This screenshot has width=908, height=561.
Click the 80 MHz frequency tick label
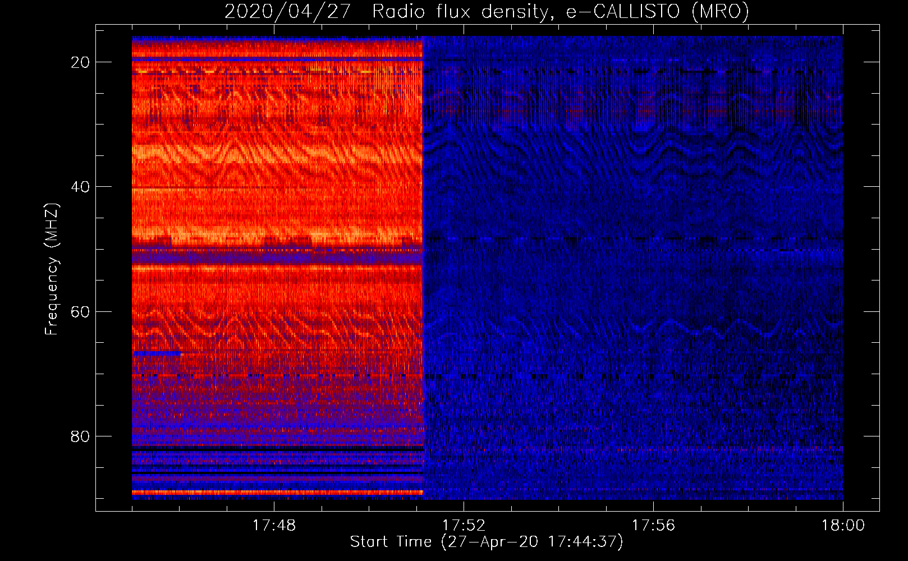[80, 436]
